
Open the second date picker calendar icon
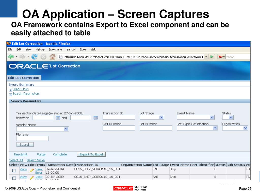pos(95,118)
